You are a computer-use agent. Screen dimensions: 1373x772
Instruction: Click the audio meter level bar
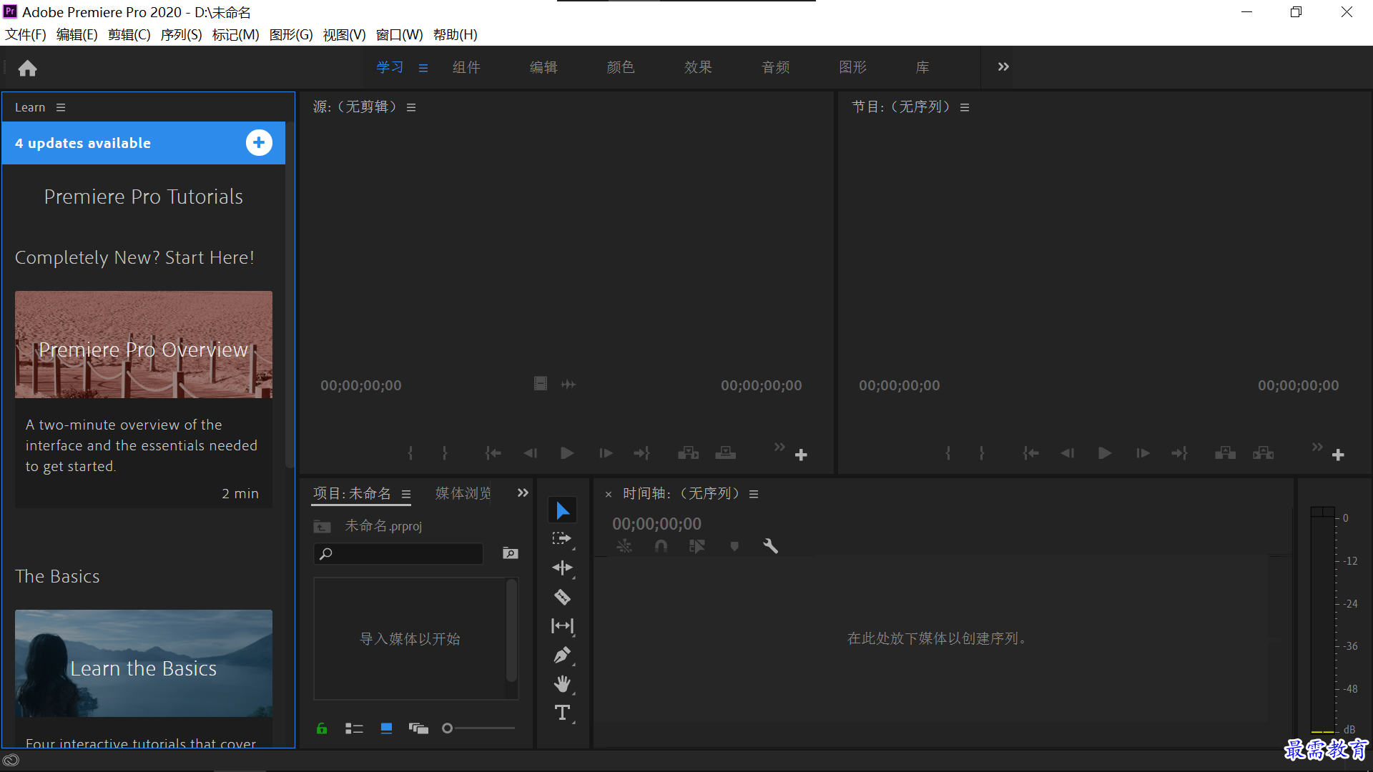(1322, 620)
